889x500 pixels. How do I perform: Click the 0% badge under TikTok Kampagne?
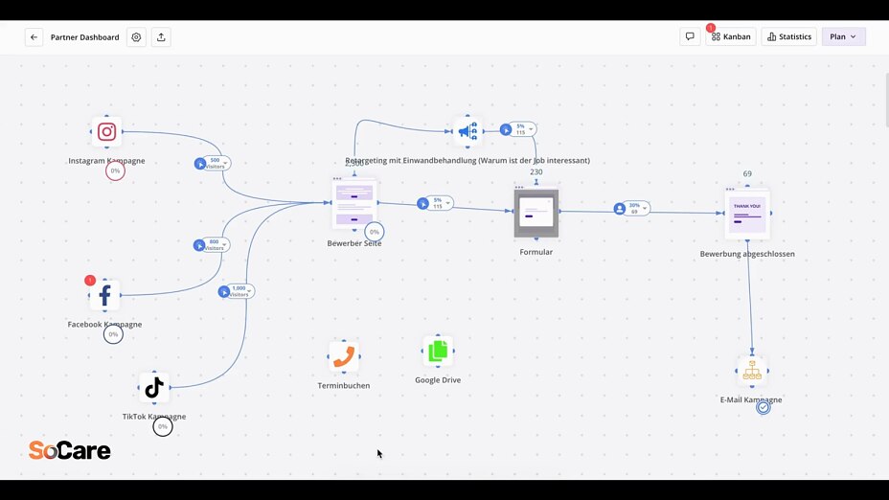(163, 426)
